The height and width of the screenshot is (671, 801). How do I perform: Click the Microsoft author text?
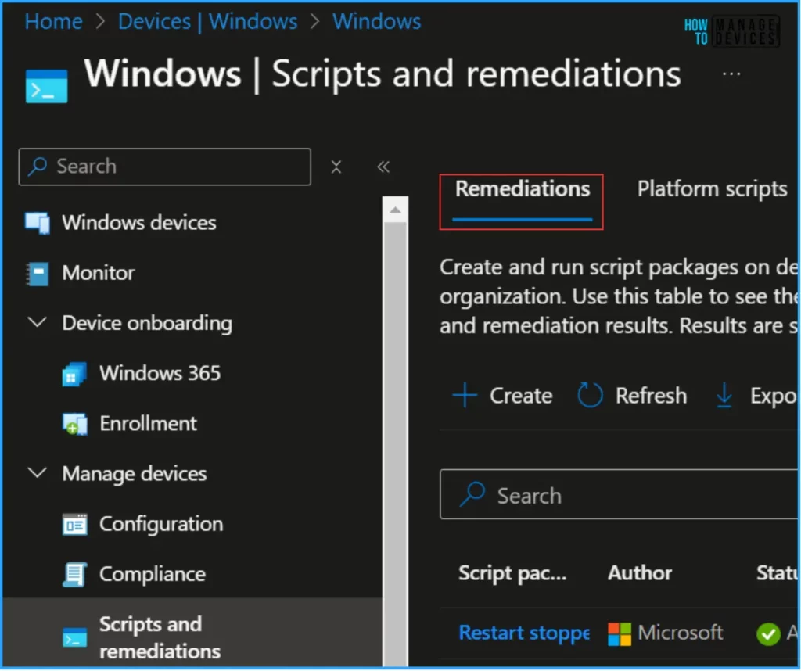681,633
